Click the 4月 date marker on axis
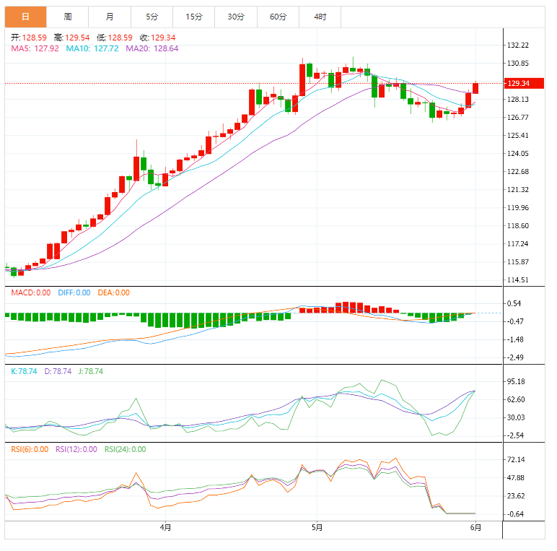 pyautogui.click(x=165, y=528)
